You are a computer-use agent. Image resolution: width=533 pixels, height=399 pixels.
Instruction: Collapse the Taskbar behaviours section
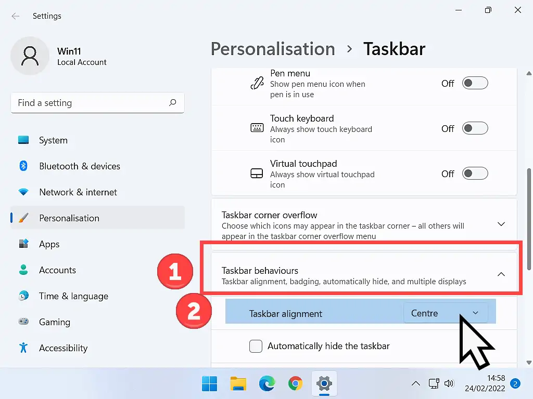pos(501,274)
